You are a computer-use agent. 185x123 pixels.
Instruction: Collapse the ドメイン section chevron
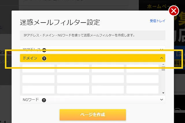coord(162,58)
